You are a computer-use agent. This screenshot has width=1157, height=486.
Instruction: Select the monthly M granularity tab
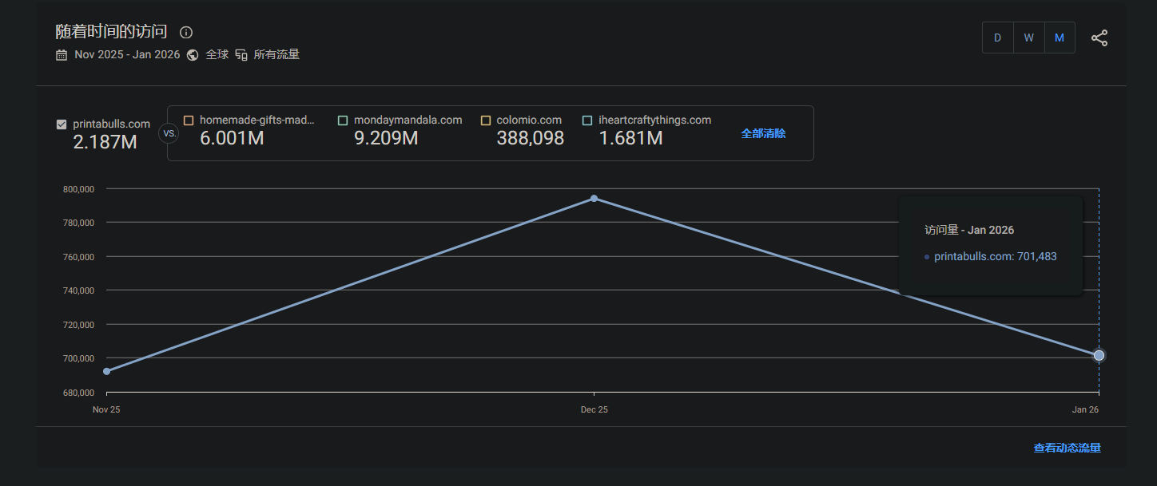point(1060,38)
